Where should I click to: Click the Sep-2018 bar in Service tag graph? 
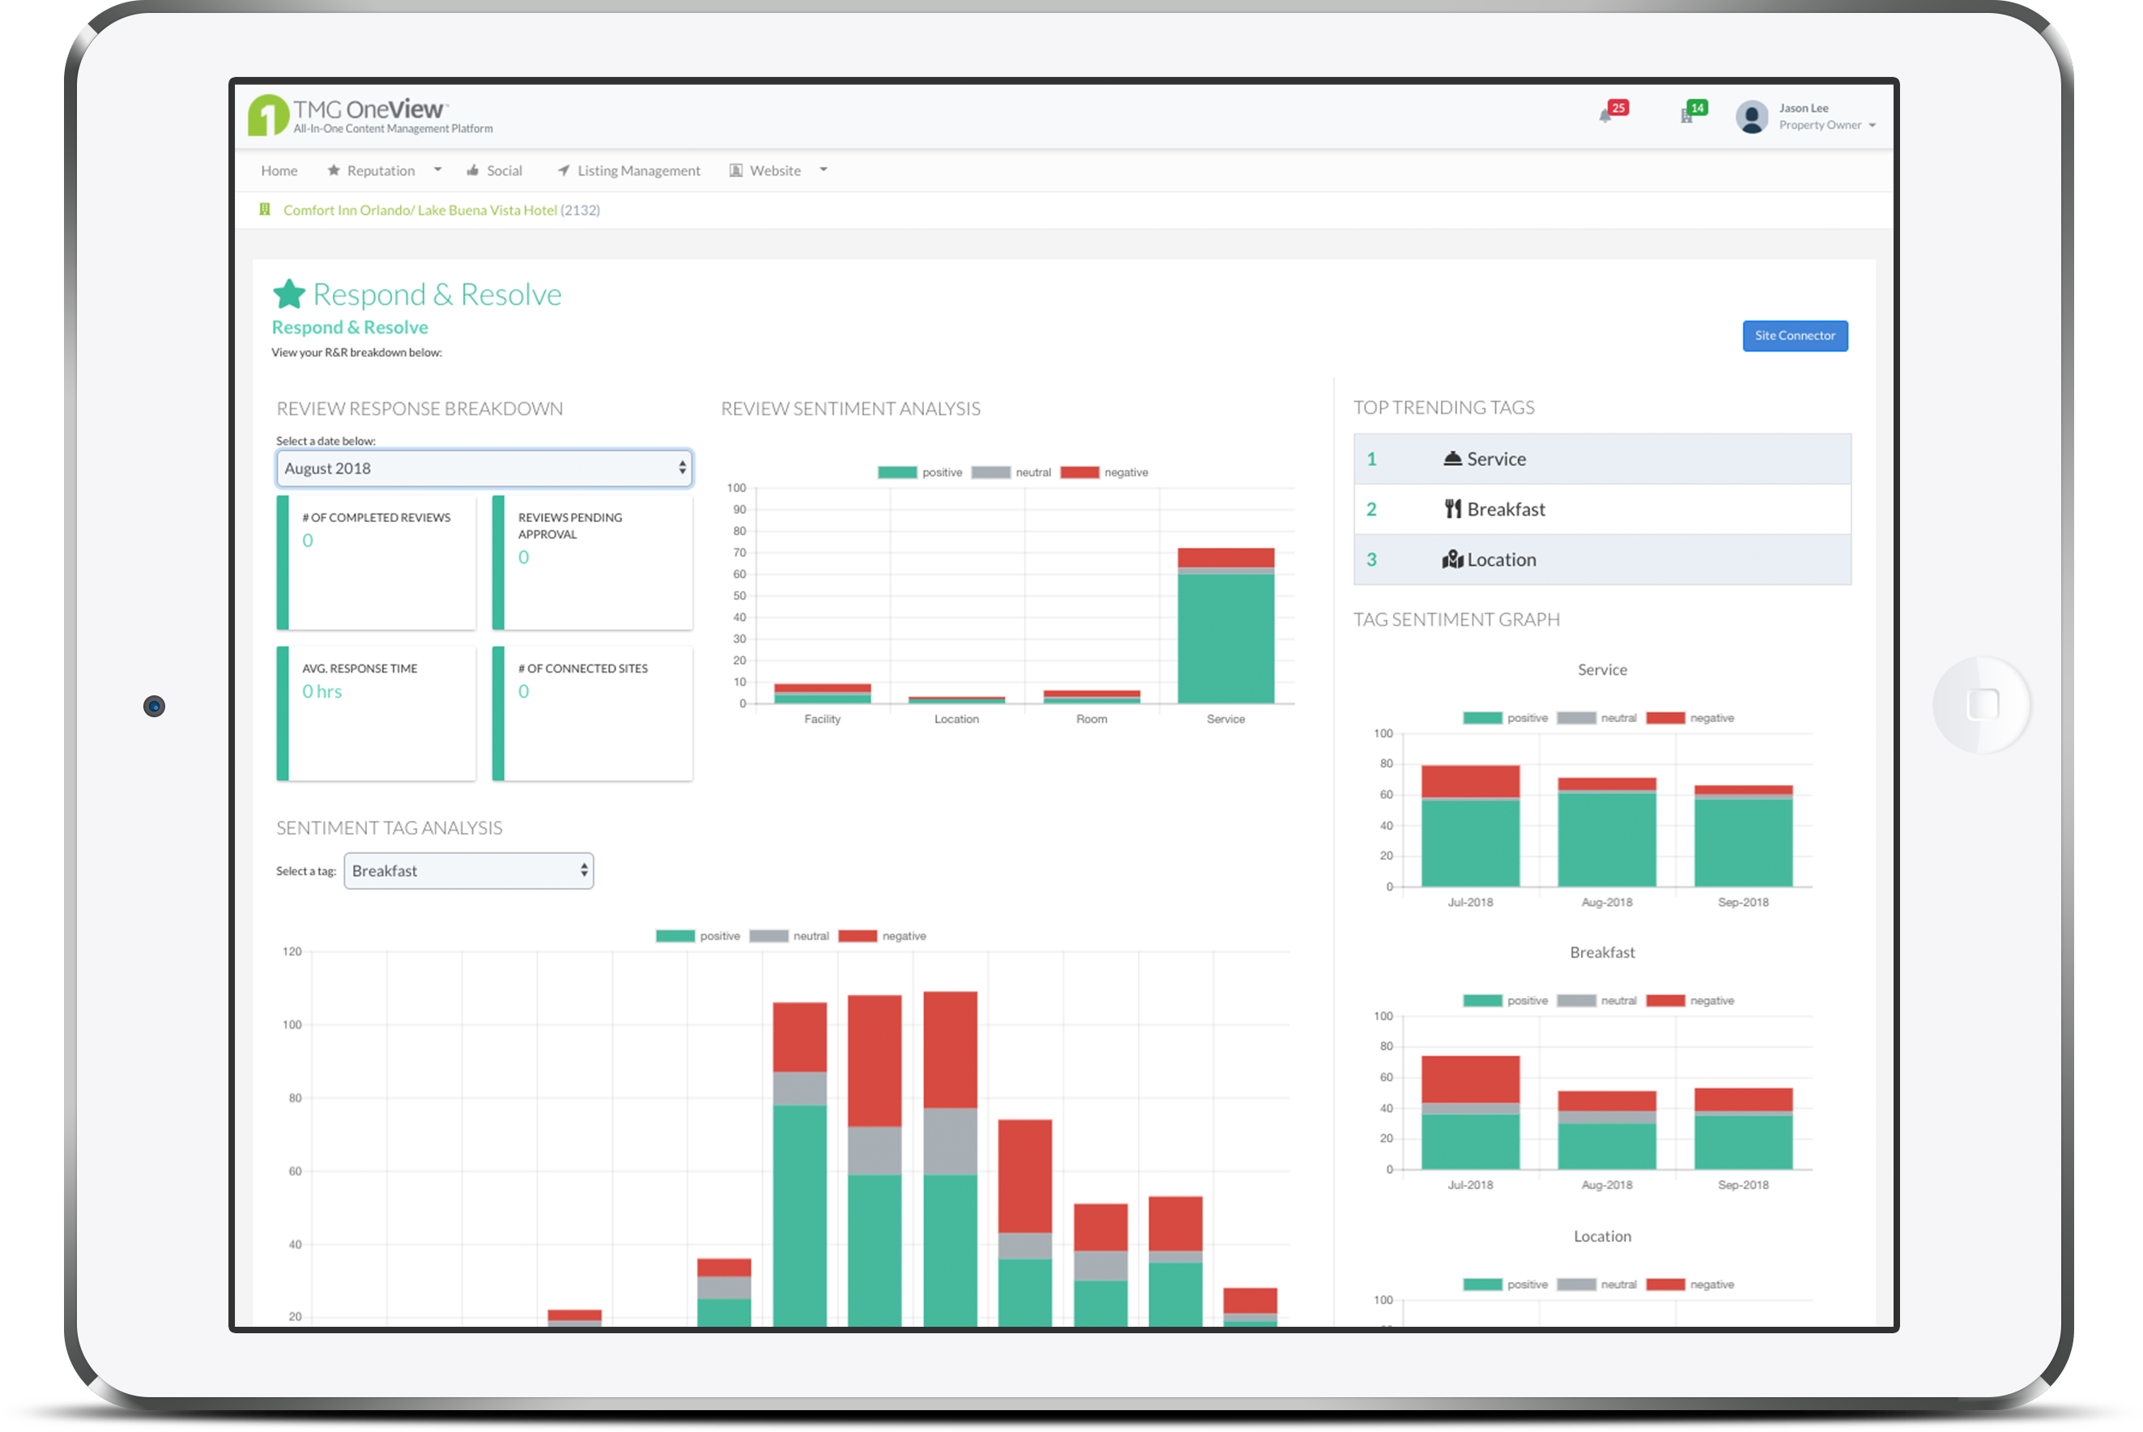pyautogui.click(x=1743, y=835)
